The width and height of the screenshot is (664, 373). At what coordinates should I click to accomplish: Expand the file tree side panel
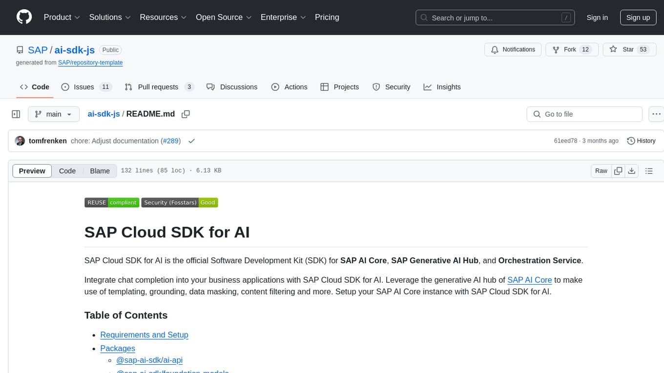[16, 114]
